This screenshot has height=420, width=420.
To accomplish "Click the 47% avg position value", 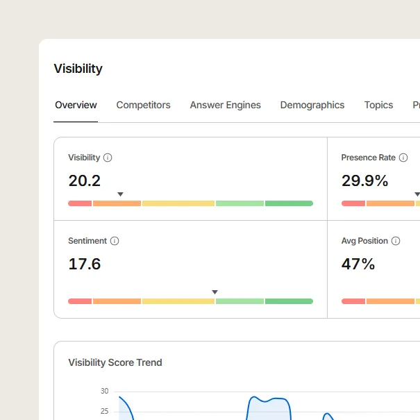I will tap(358, 264).
